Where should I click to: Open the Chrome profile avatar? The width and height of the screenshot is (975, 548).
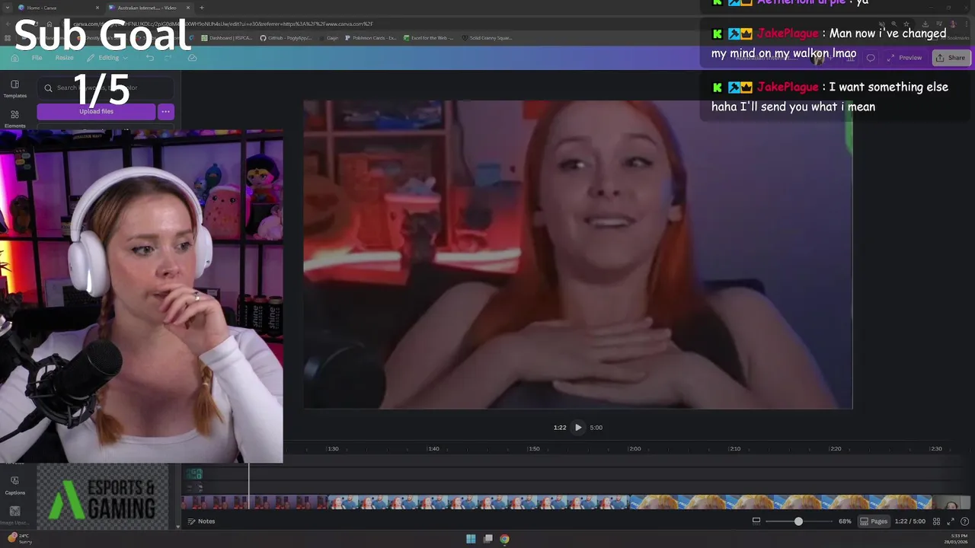[952, 24]
